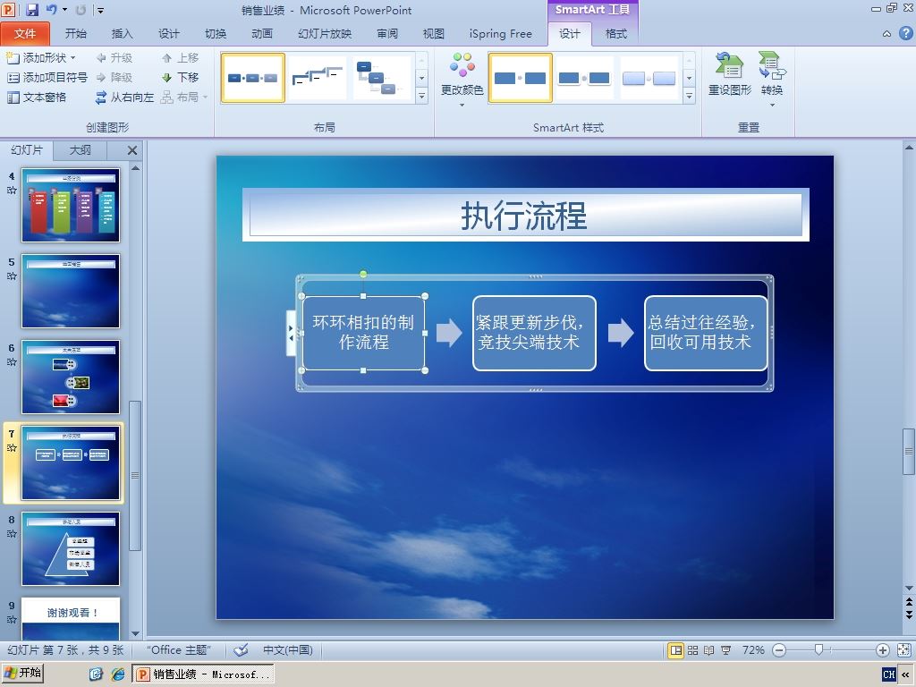
Task: Click zoom out minus button
Action: click(779, 650)
